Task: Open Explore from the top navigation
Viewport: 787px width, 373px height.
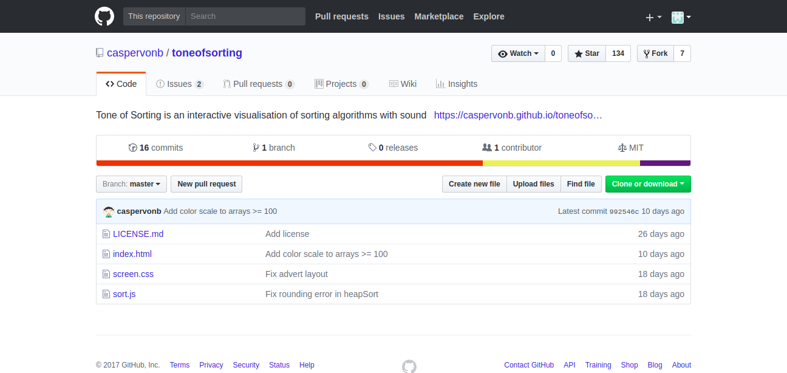Action: 489,16
